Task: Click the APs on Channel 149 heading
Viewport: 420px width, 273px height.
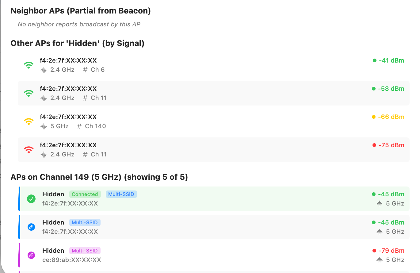Action: (99, 177)
